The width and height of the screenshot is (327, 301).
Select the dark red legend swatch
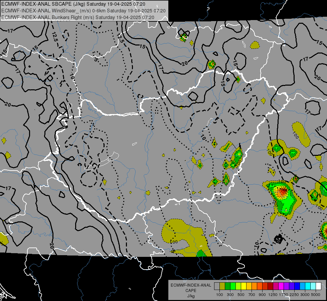(271, 286)
